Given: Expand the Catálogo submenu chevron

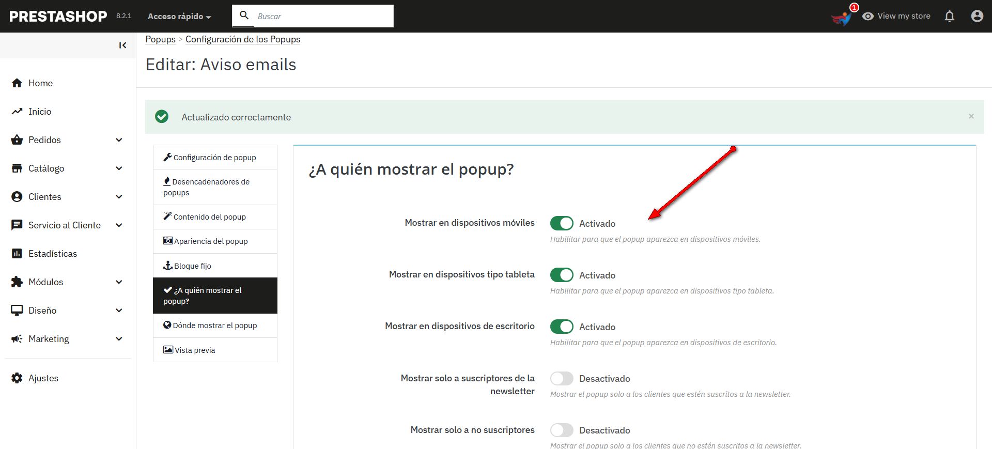Looking at the screenshot, I should tap(119, 168).
